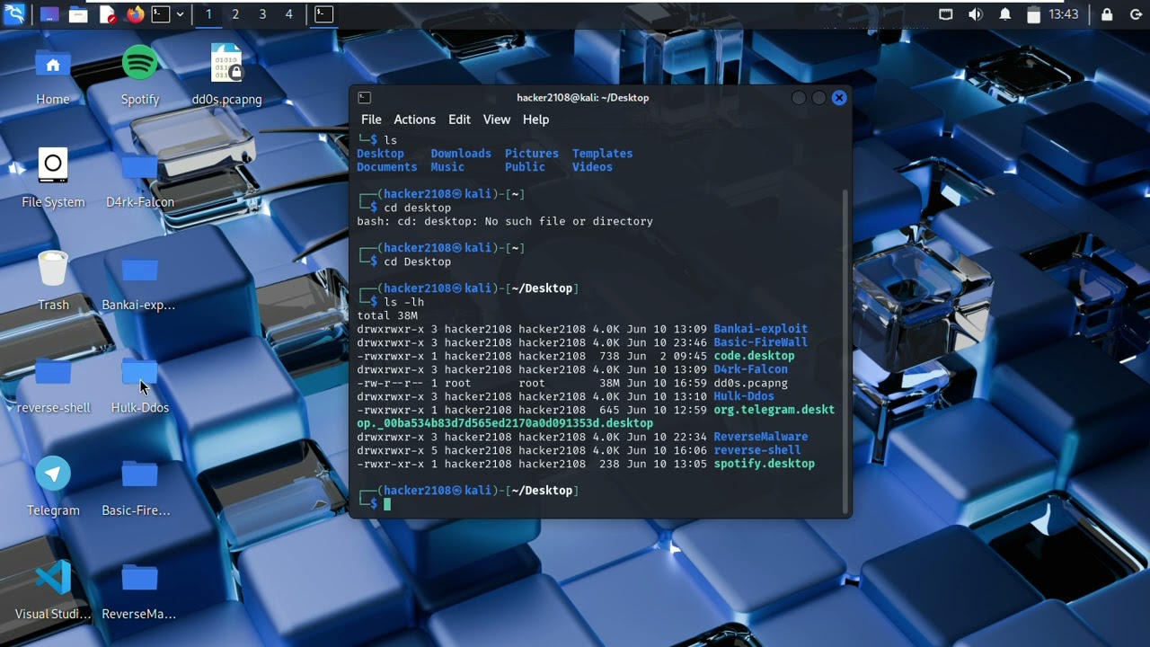Select the Visual Studio Code desktop icon
This screenshot has height=647, width=1150.
pyautogui.click(x=53, y=590)
